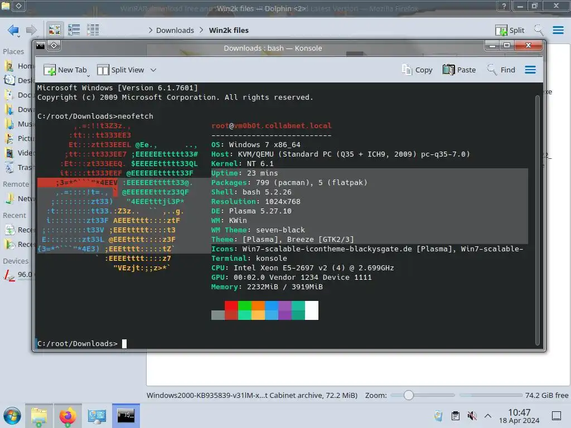This screenshot has width=571, height=428.
Task: Open Desktop in Places panel
Action: point(18,80)
